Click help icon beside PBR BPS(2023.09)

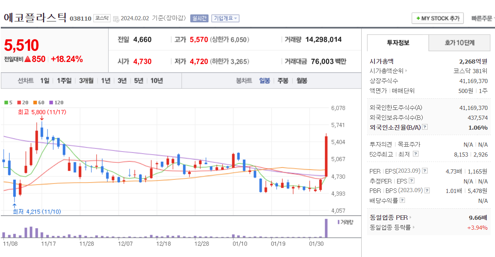point(427,190)
